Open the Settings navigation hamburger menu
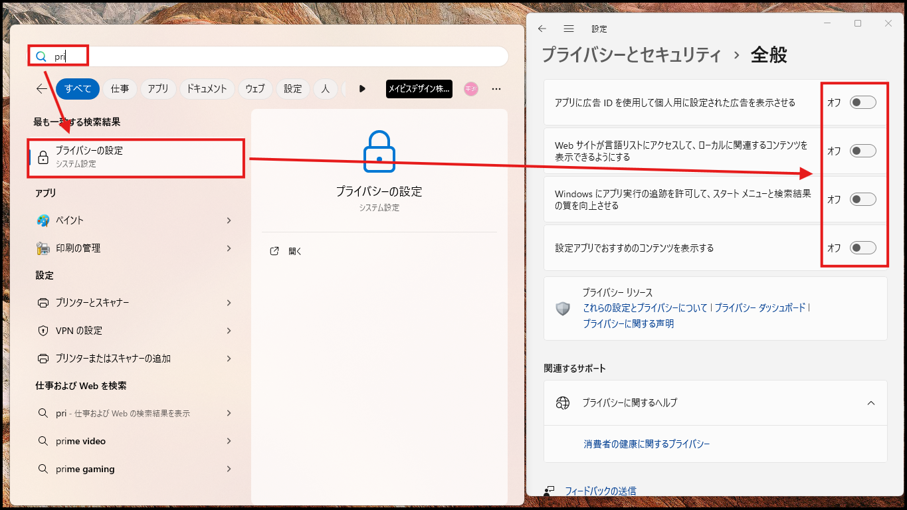Viewport: 907px width, 510px height. click(x=568, y=29)
